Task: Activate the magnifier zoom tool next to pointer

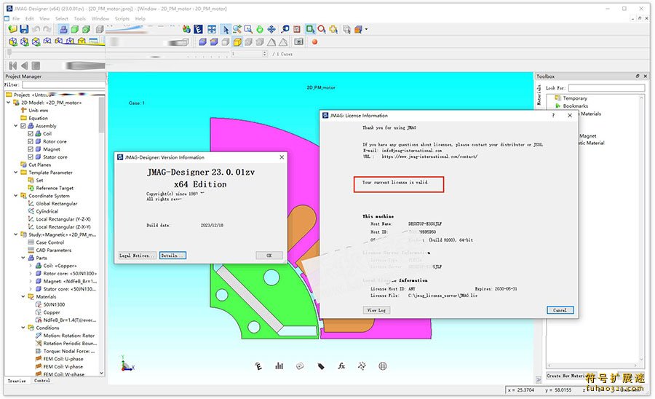Action: (237, 29)
